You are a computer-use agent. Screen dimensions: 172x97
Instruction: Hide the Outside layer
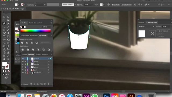[23, 64]
